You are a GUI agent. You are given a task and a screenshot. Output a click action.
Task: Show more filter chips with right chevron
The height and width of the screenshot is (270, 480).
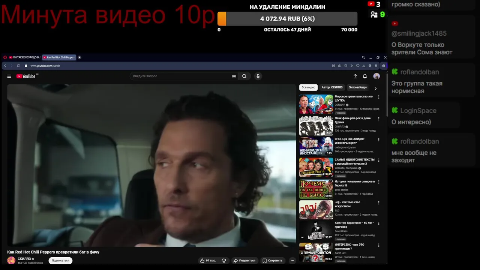coord(375,88)
